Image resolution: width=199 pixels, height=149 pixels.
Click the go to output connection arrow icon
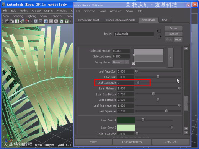(x=160, y=37)
